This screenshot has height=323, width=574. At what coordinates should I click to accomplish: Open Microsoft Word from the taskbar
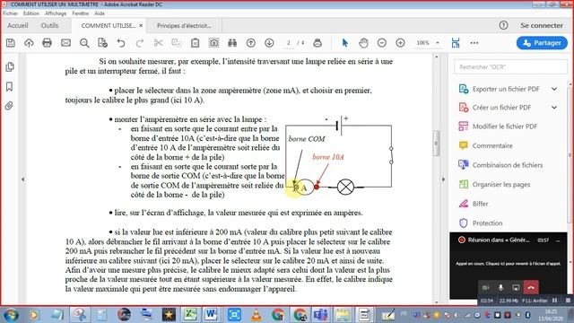click(x=212, y=314)
